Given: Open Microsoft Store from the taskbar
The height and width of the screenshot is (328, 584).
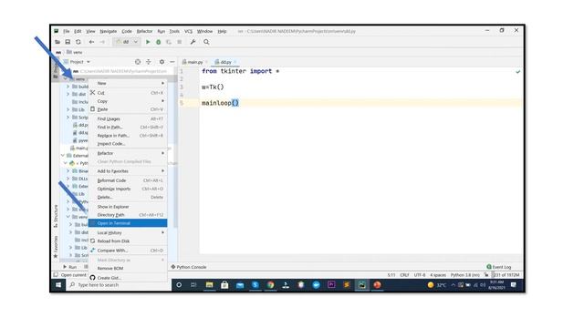Looking at the screenshot, I should [224, 285].
